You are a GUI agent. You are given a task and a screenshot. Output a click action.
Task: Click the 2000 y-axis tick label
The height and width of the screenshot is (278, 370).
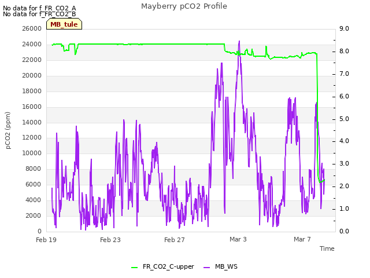pyautogui.click(x=34, y=215)
